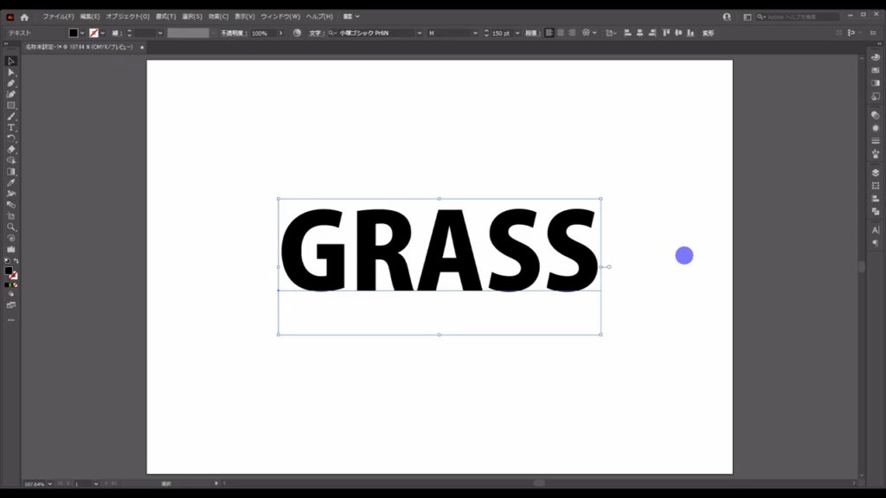
Task: Toggle center paragraph alignment
Action: point(560,33)
